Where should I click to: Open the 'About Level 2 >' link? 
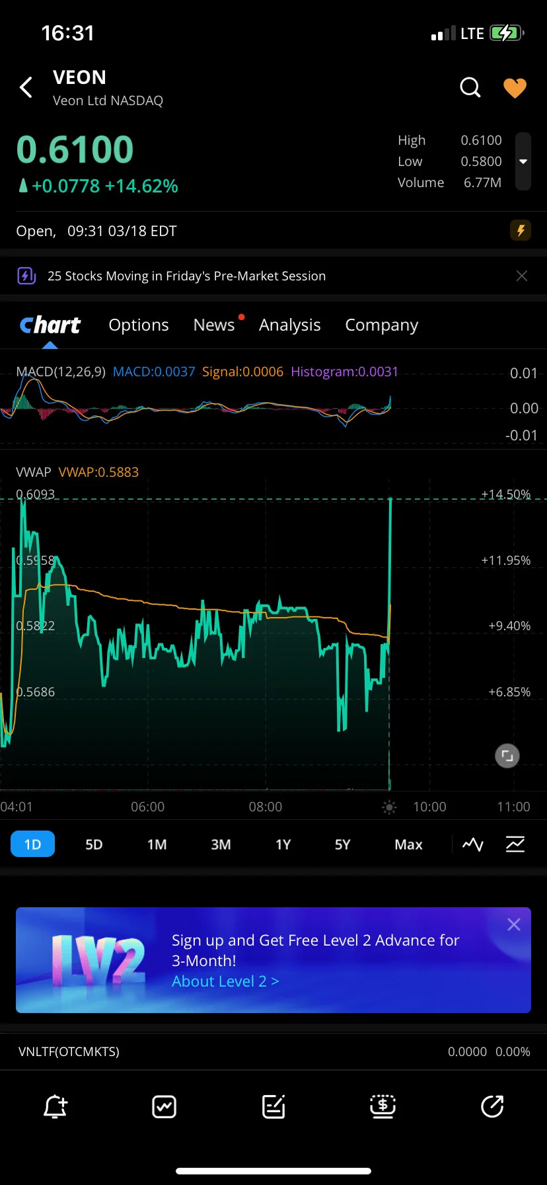(225, 981)
